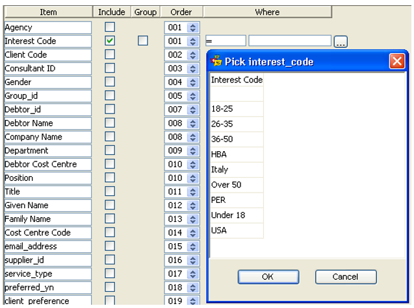Tick Include for Gender
The image size is (414, 308).
pyautogui.click(x=110, y=82)
